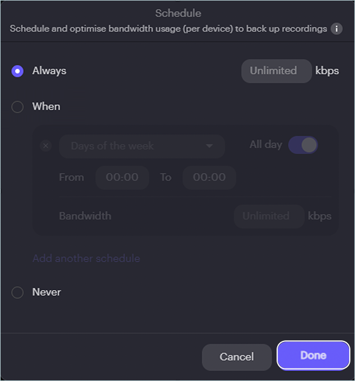
Task: Toggle the All day switch
Action: coord(302,145)
